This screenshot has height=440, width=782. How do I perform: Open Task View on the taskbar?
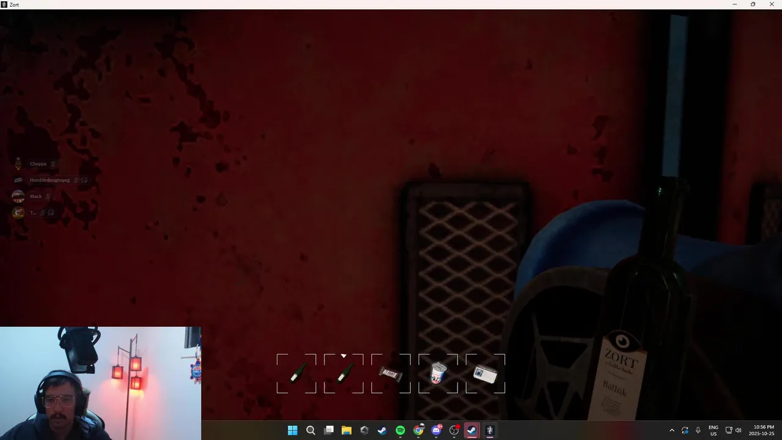(329, 430)
